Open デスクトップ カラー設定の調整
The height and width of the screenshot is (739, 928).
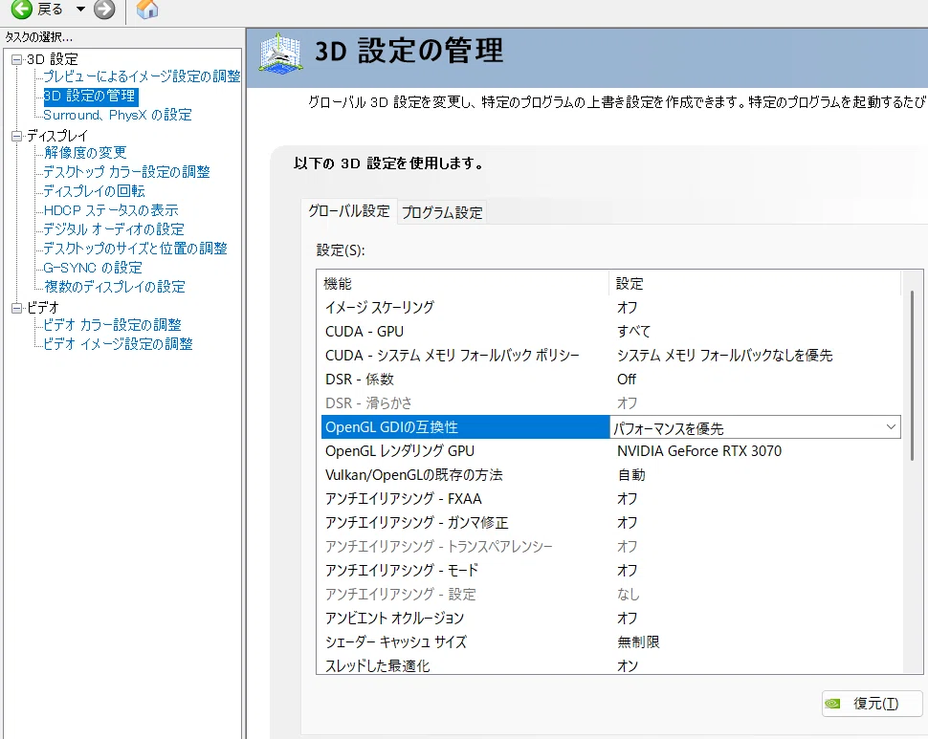coord(126,172)
